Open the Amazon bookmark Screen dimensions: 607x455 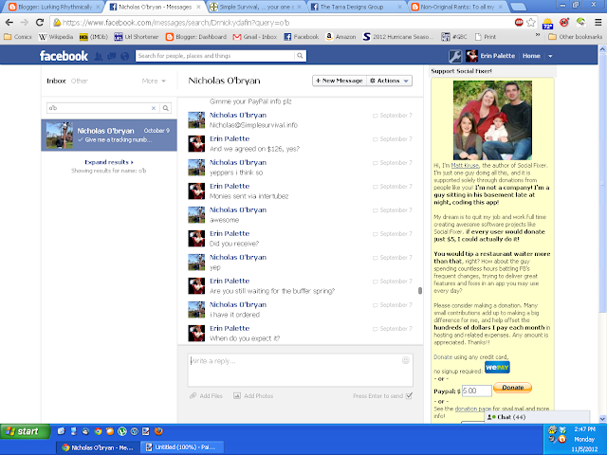340,37
